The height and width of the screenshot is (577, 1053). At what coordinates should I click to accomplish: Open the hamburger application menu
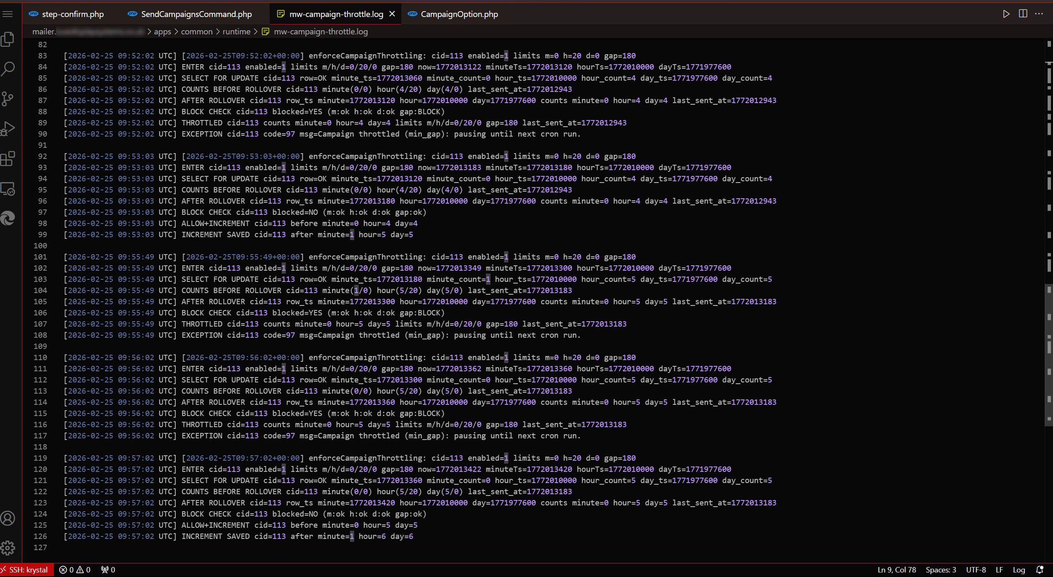tap(8, 14)
